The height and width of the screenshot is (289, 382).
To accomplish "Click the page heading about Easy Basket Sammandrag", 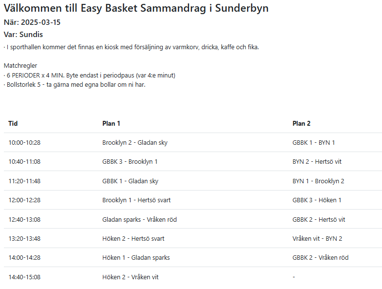I will click(x=136, y=8).
